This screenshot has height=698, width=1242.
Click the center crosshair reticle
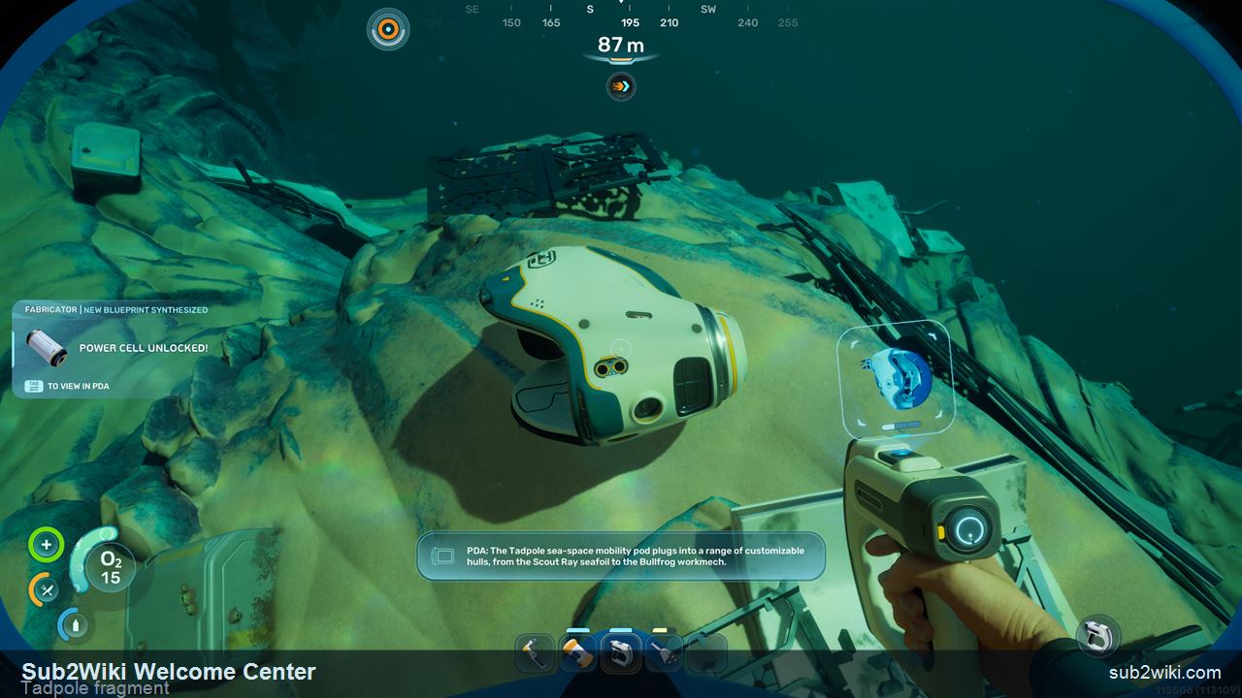[x=621, y=349]
